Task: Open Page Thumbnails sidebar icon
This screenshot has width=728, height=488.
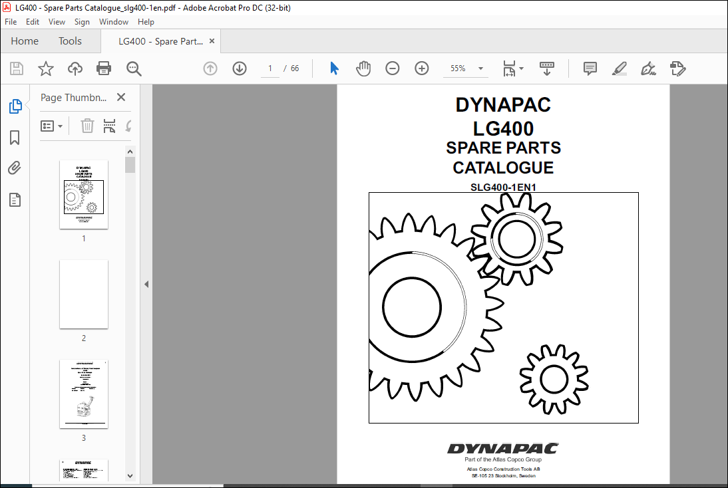Action: point(15,106)
